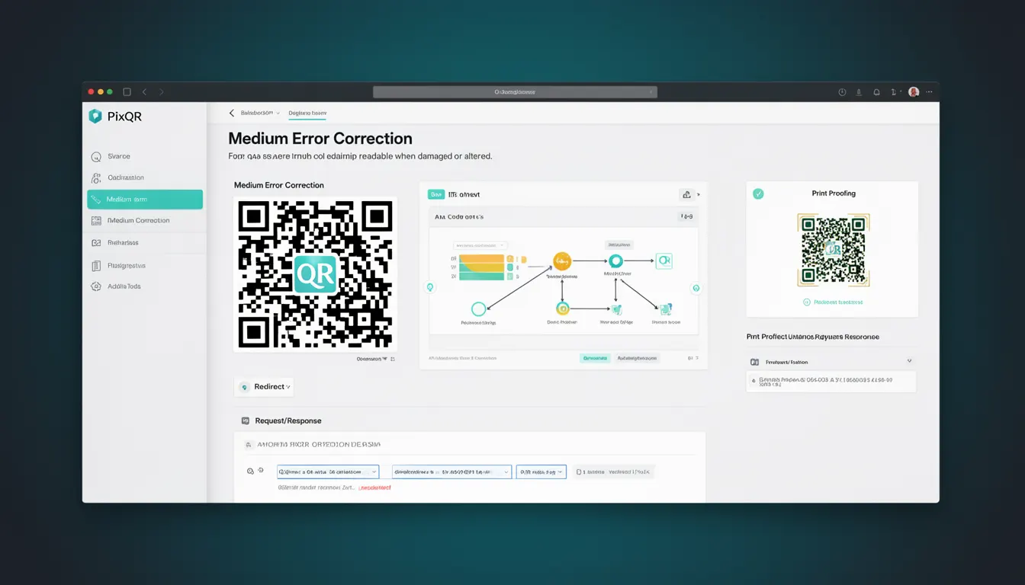Image resolution: width=1025 pixels, height=585 pixels.
Task: Click the gear icon at sidebar bottom
Action: pos(96,286)
